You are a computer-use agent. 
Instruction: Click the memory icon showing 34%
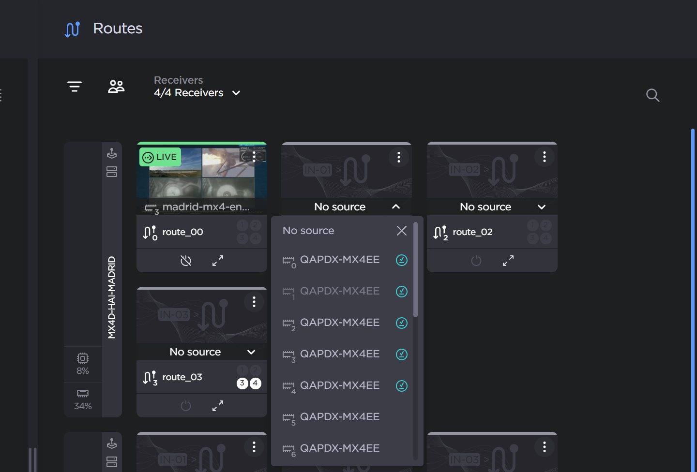(82, 394)
